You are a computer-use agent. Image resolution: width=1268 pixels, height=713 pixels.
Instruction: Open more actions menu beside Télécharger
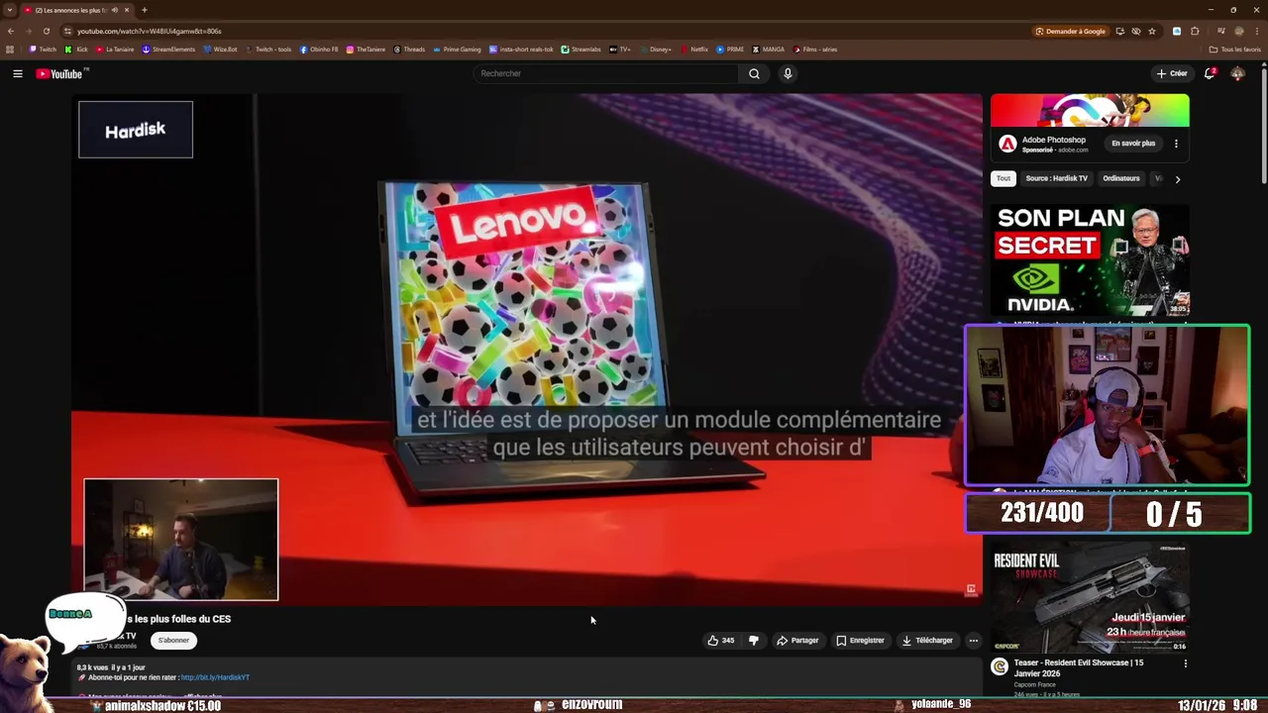[973, 641]
